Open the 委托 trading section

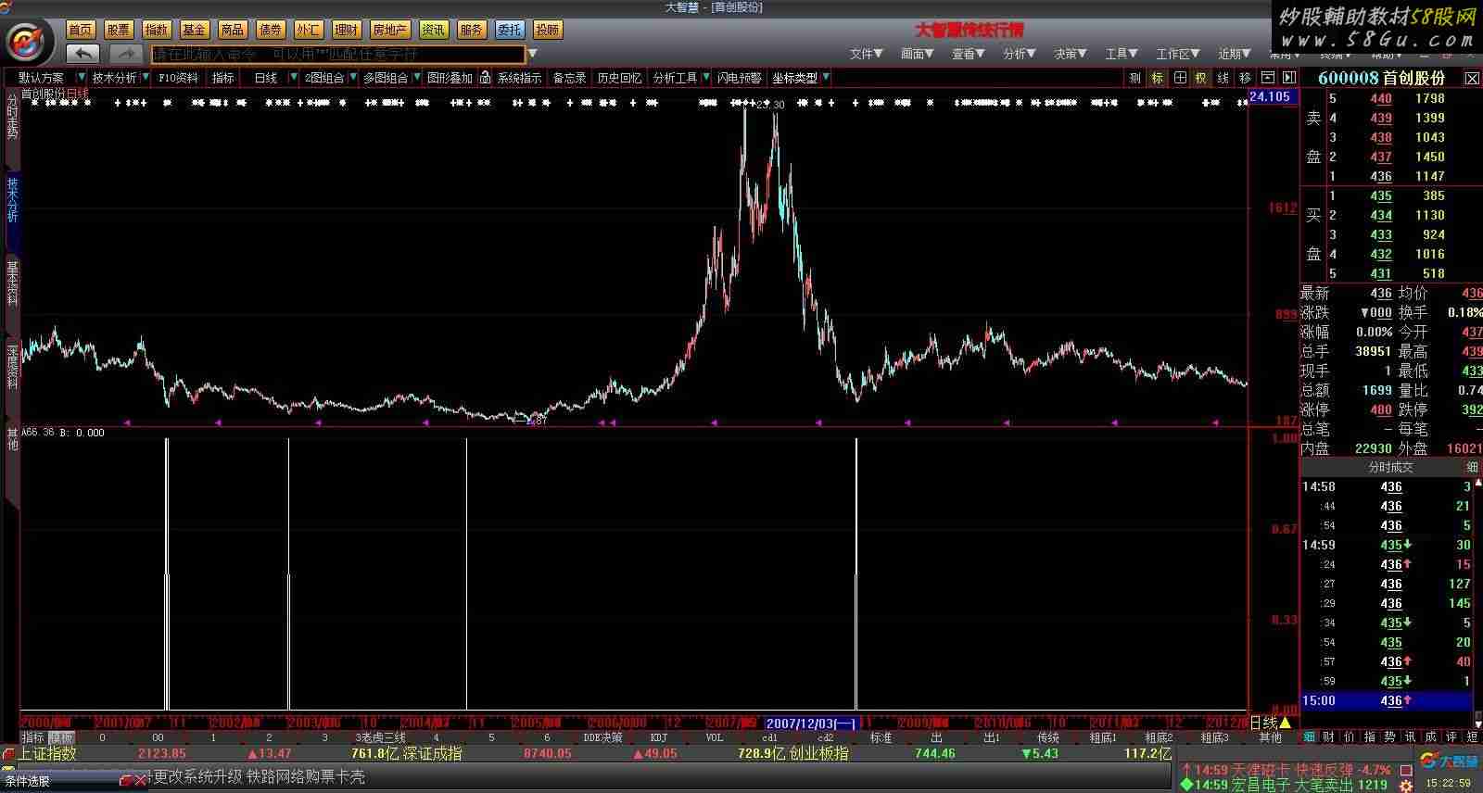[509, 30]
